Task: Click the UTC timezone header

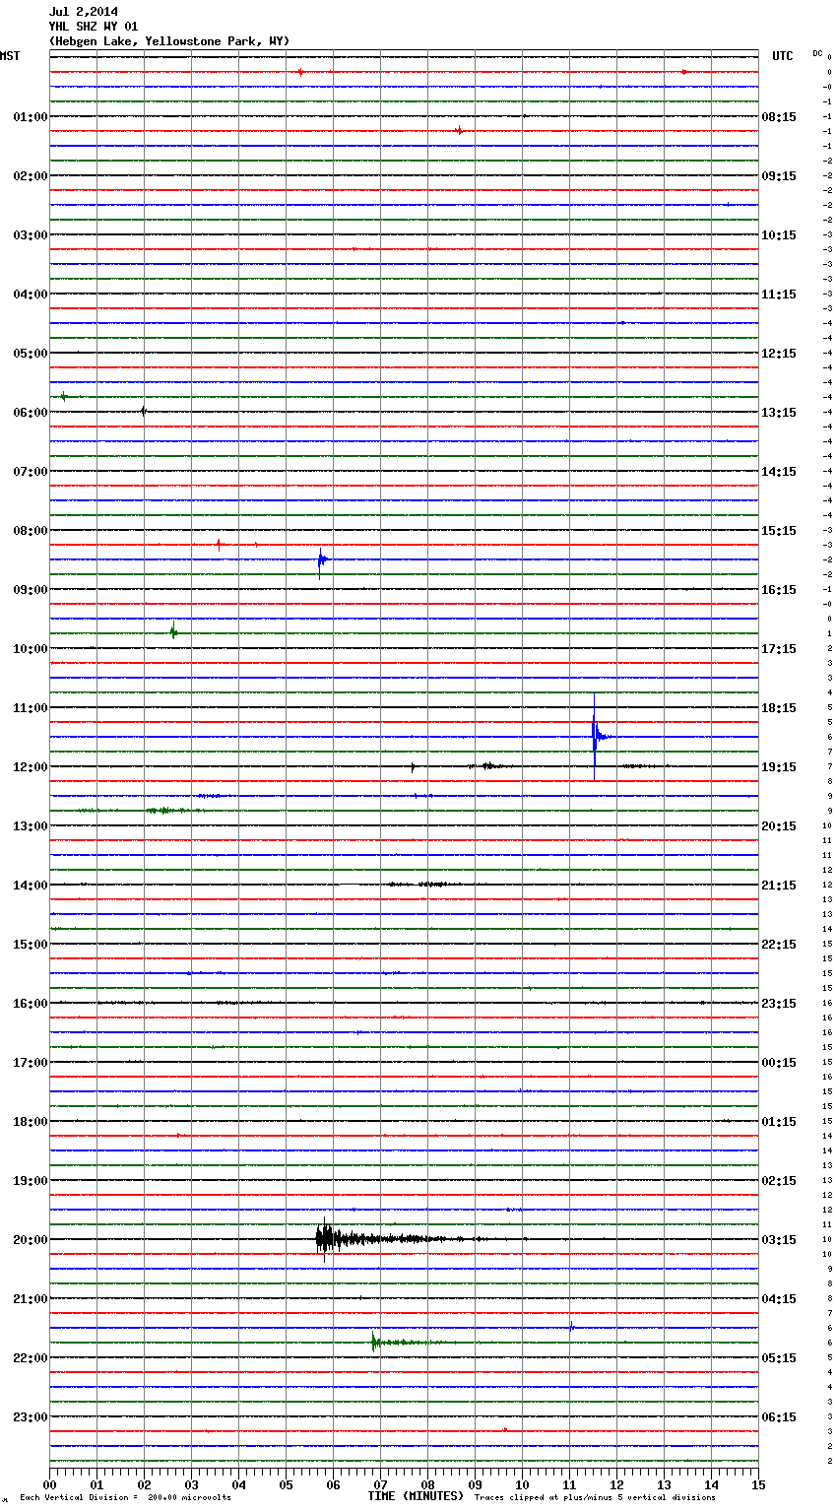Action: pos(783,56)
